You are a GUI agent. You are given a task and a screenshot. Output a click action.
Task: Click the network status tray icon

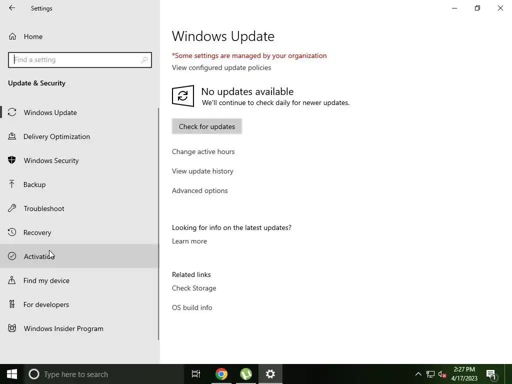tap(430, 374)
